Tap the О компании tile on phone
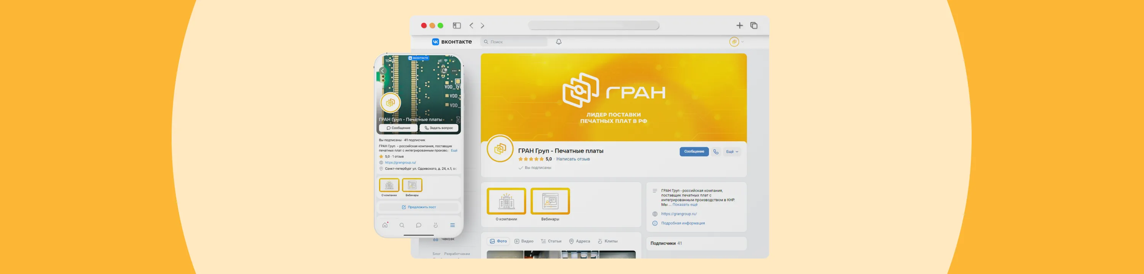Viewport: 1144px width, 274px height. point(389,188)
